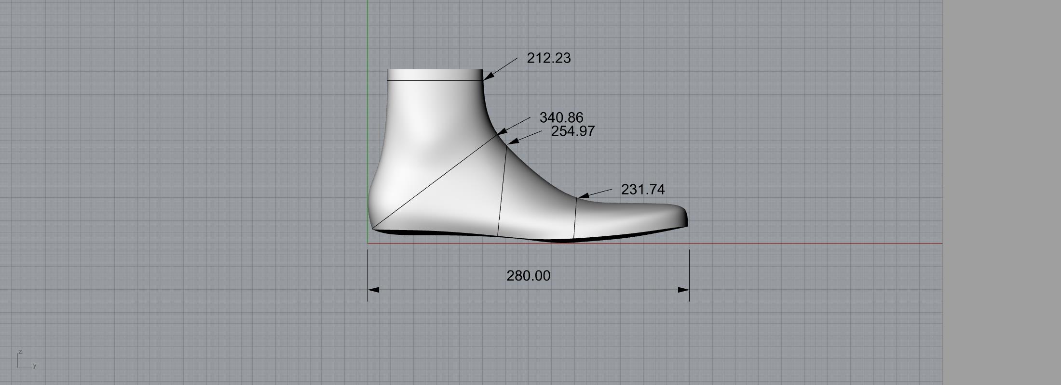Select the 280.00 length dimension text

click(528, 276)
